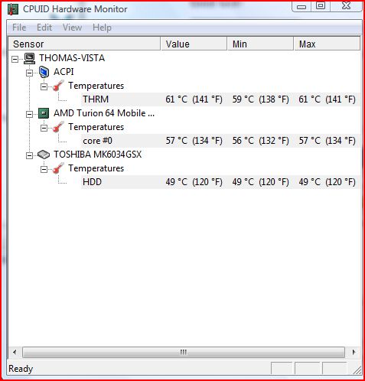Click the Max column header
Screen dimensions: 365x381
pyautogui.click(x=327, y=44)
